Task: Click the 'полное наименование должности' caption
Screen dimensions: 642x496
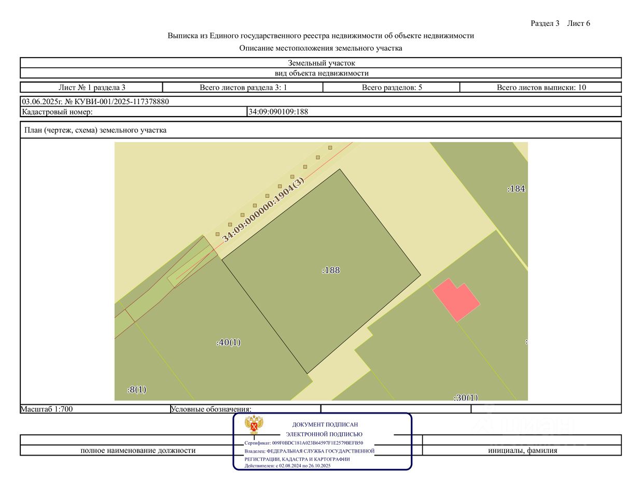Action: point(138,450)
